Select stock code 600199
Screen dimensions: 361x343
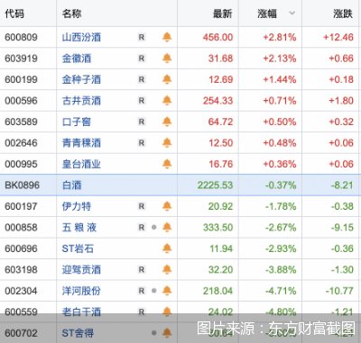pyautogui.click(x=21, y=79)
